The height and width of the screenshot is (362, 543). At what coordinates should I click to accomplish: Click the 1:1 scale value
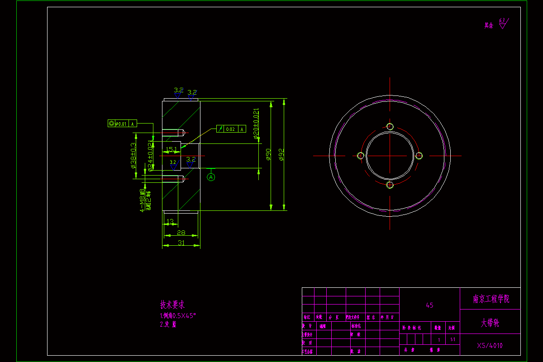(453, 339)
